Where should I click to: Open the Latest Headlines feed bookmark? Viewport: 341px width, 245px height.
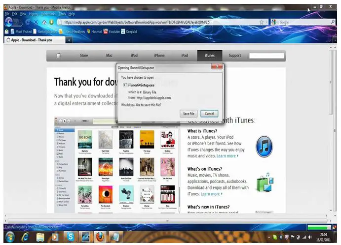72,31
